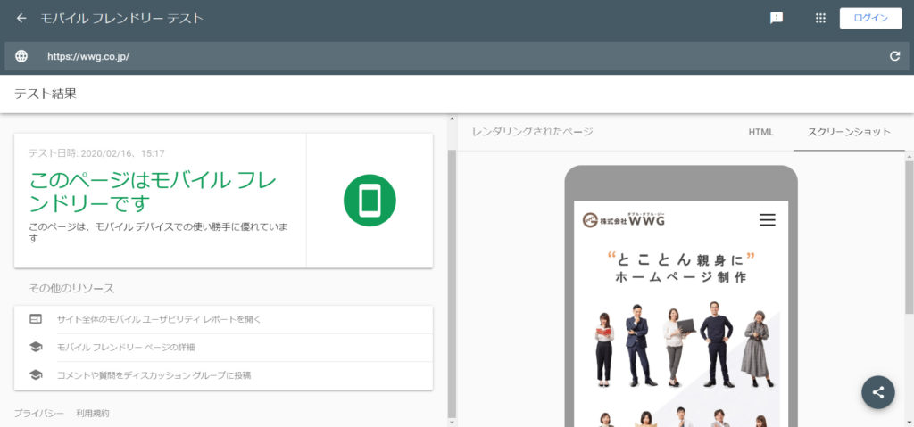Switch to the HTML tab
Screen dimensions: 914x427
(760, 132)
